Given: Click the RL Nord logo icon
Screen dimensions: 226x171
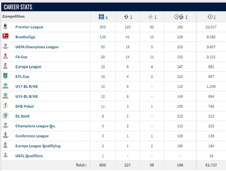Looking at the screenshot, I should pyautogui.click(x=5, y=115).
